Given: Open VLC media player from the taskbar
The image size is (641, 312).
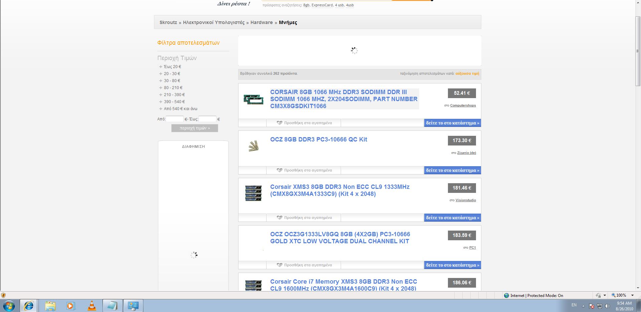Looking at the screenshot, I should pyautogui.click(x=92, y=306).
